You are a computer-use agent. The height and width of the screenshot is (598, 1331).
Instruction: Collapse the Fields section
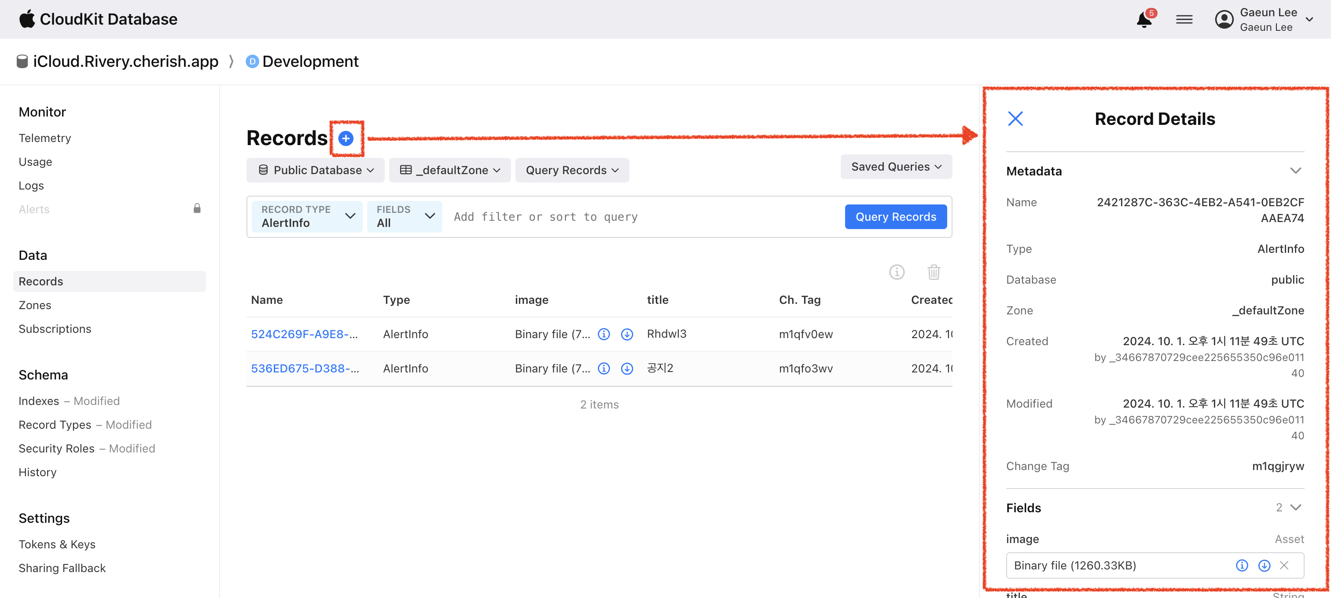1295,508
